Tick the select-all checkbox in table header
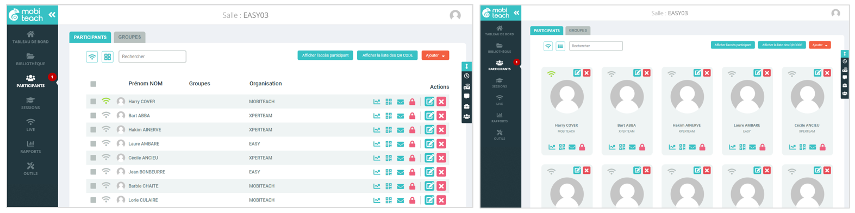 (x=93, y=84)
